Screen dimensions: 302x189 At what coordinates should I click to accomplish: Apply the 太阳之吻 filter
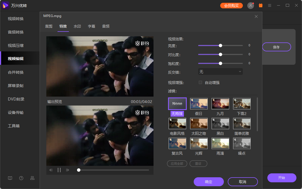(199, 123)
